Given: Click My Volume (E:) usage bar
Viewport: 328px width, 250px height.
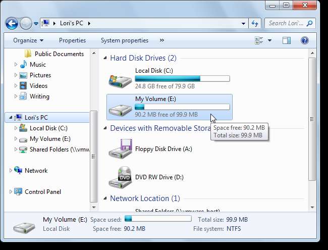Looking at the screenshot, I should (x=182, y=107).
